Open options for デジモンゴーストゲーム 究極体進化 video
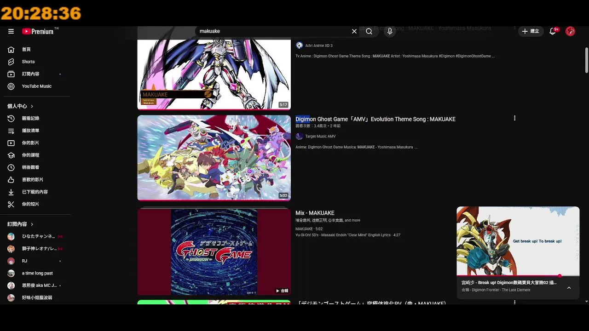The image size is (589, 331). 514,302
